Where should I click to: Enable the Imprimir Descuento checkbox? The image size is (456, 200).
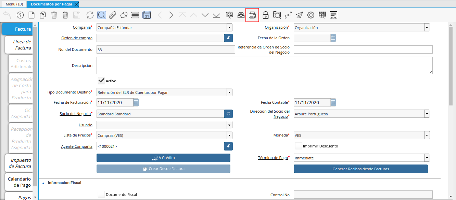(x=299, y=146)
